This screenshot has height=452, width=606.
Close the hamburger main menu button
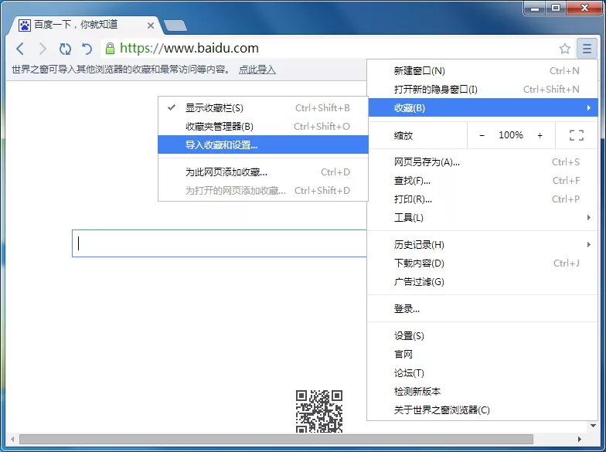(587, 48)
